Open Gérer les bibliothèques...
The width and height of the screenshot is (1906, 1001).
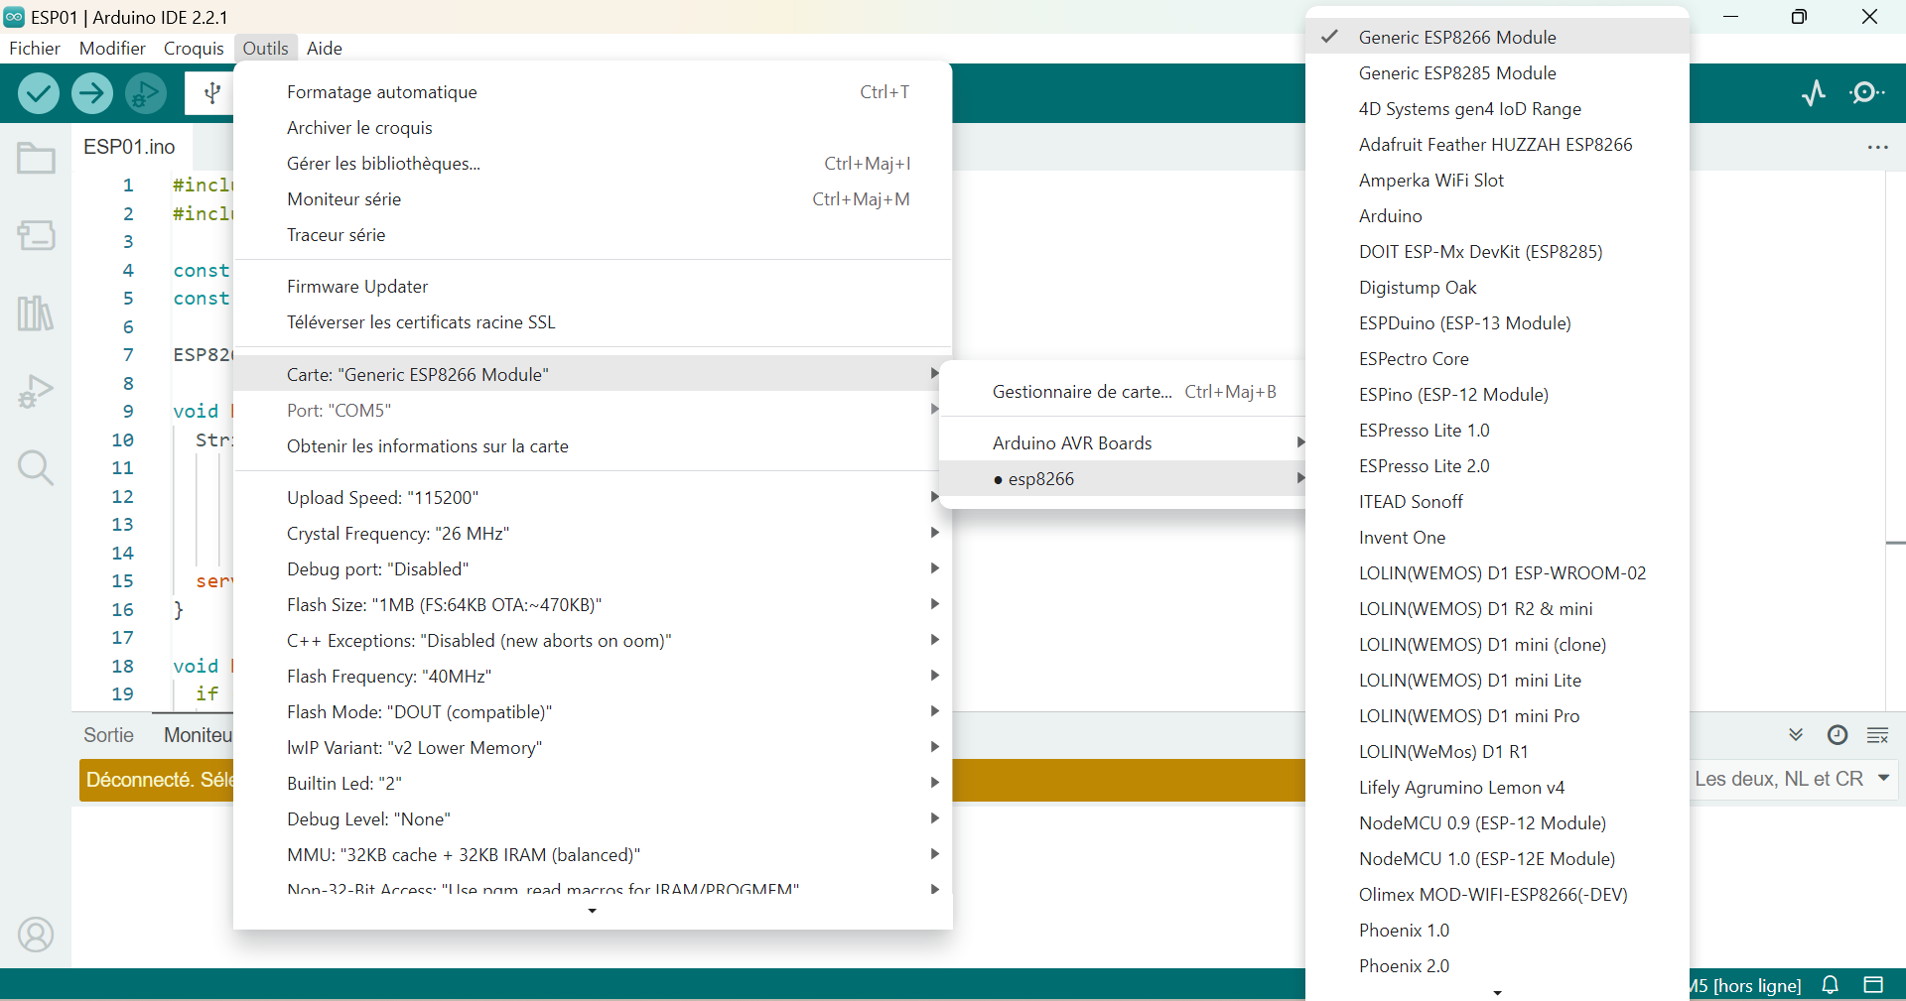point(593,164)
